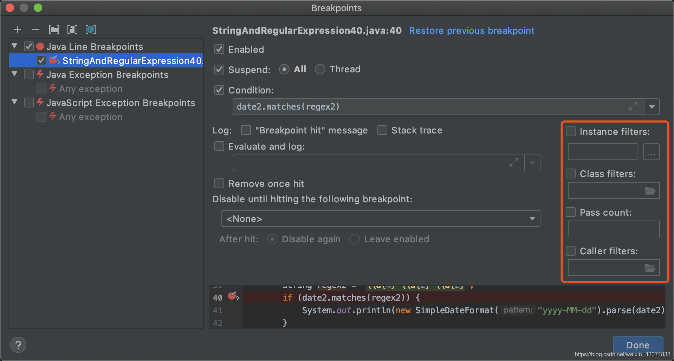Toggle group by file icon

tap(72, 29)
